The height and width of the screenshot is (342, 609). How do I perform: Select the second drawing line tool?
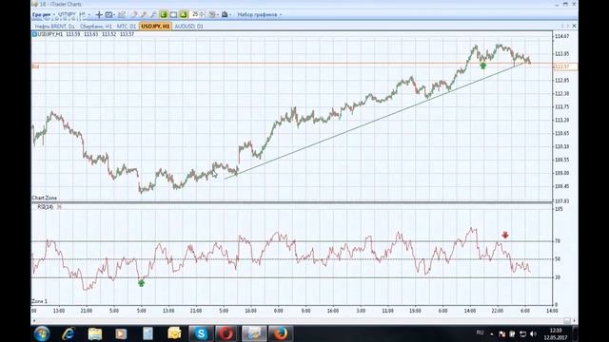pyautogui.click(x=144, y=15)
